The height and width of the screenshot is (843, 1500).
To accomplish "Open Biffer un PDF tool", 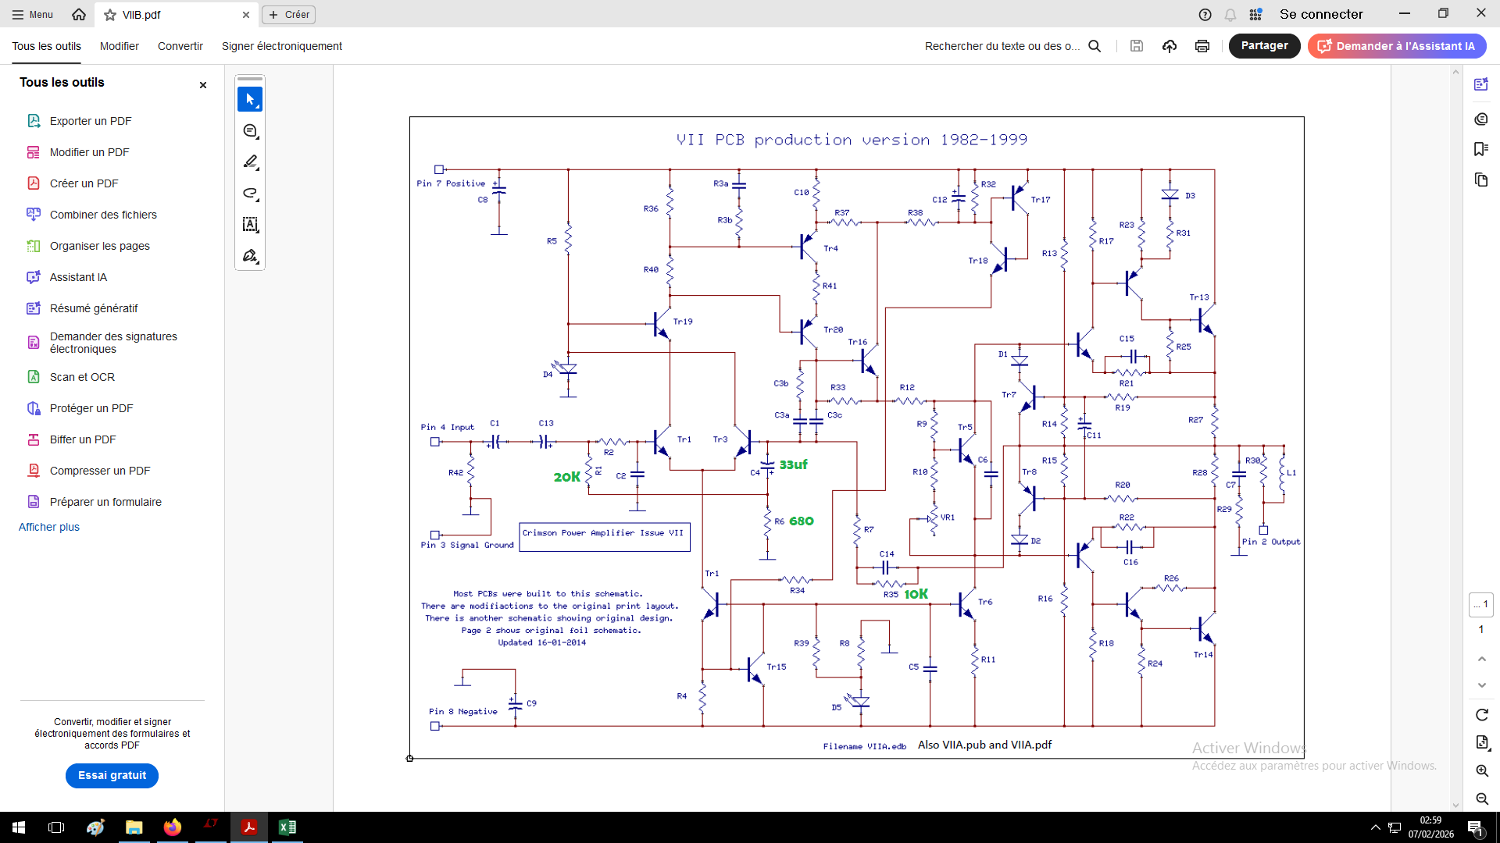I will coord(83,439).
